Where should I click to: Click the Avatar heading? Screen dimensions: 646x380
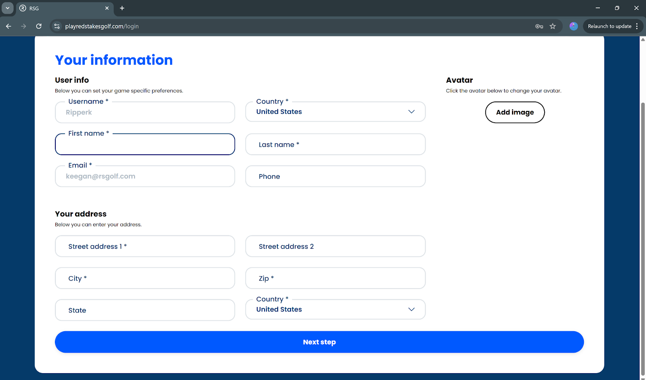pyautogui.click(x=459, y=80)
